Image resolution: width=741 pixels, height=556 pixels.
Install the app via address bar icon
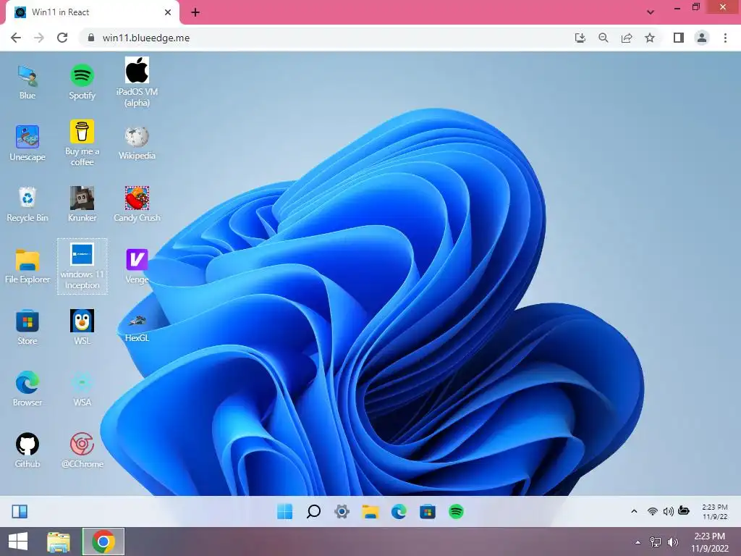[x=580, y=38]
